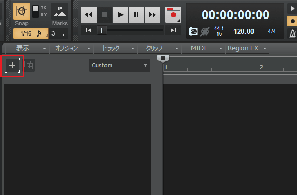This screenshot has height=195, width=297.
Task: Expand the Custom track control dropdown
Action: [x=119, y=65]
